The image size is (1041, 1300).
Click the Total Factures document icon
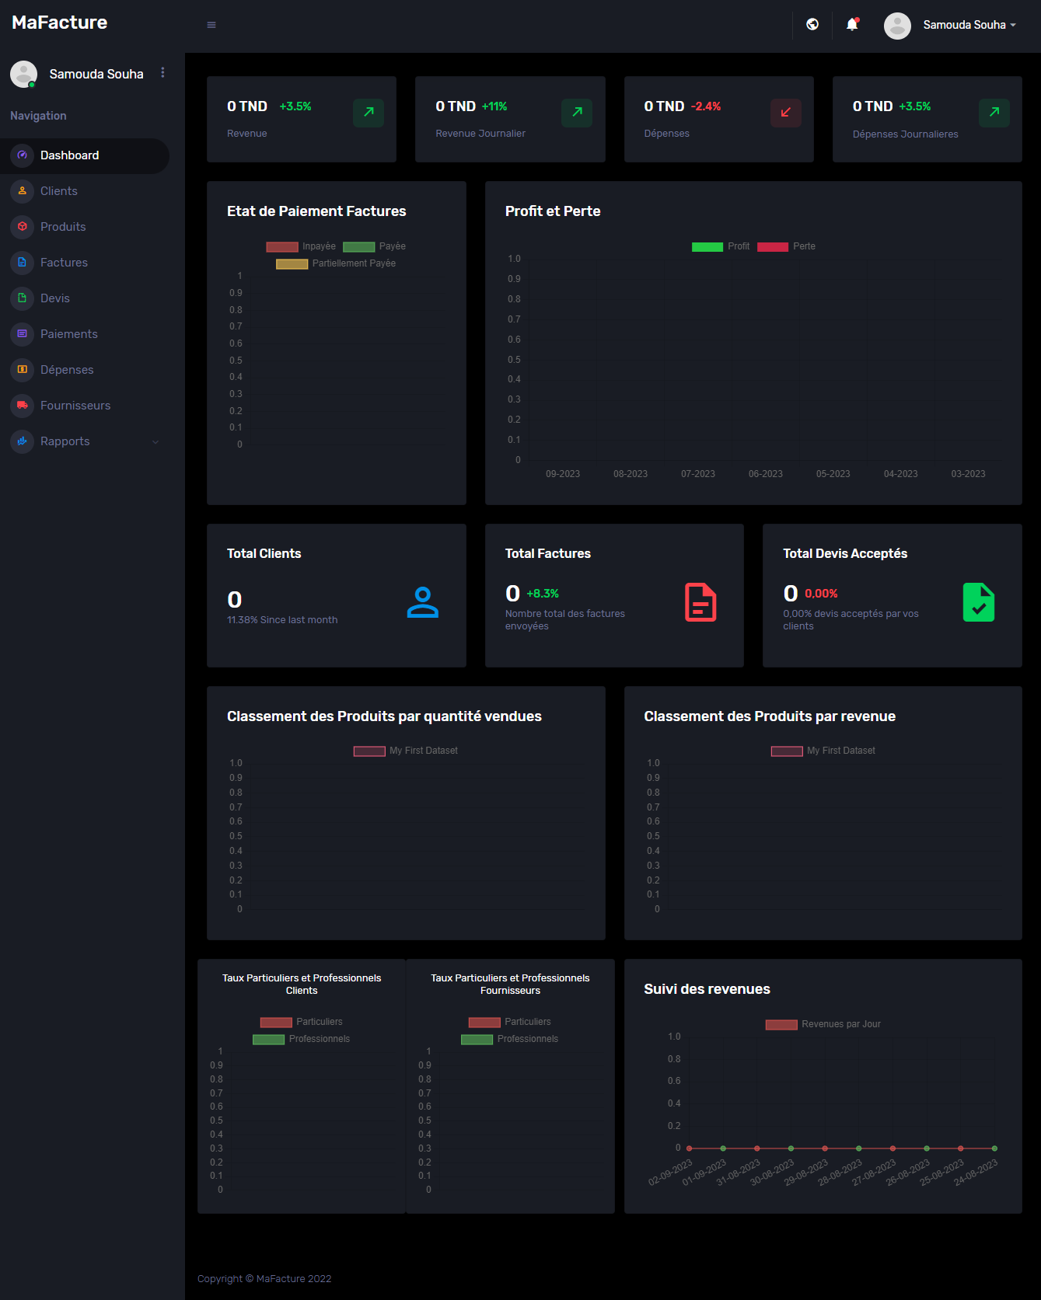click(700, 602)
